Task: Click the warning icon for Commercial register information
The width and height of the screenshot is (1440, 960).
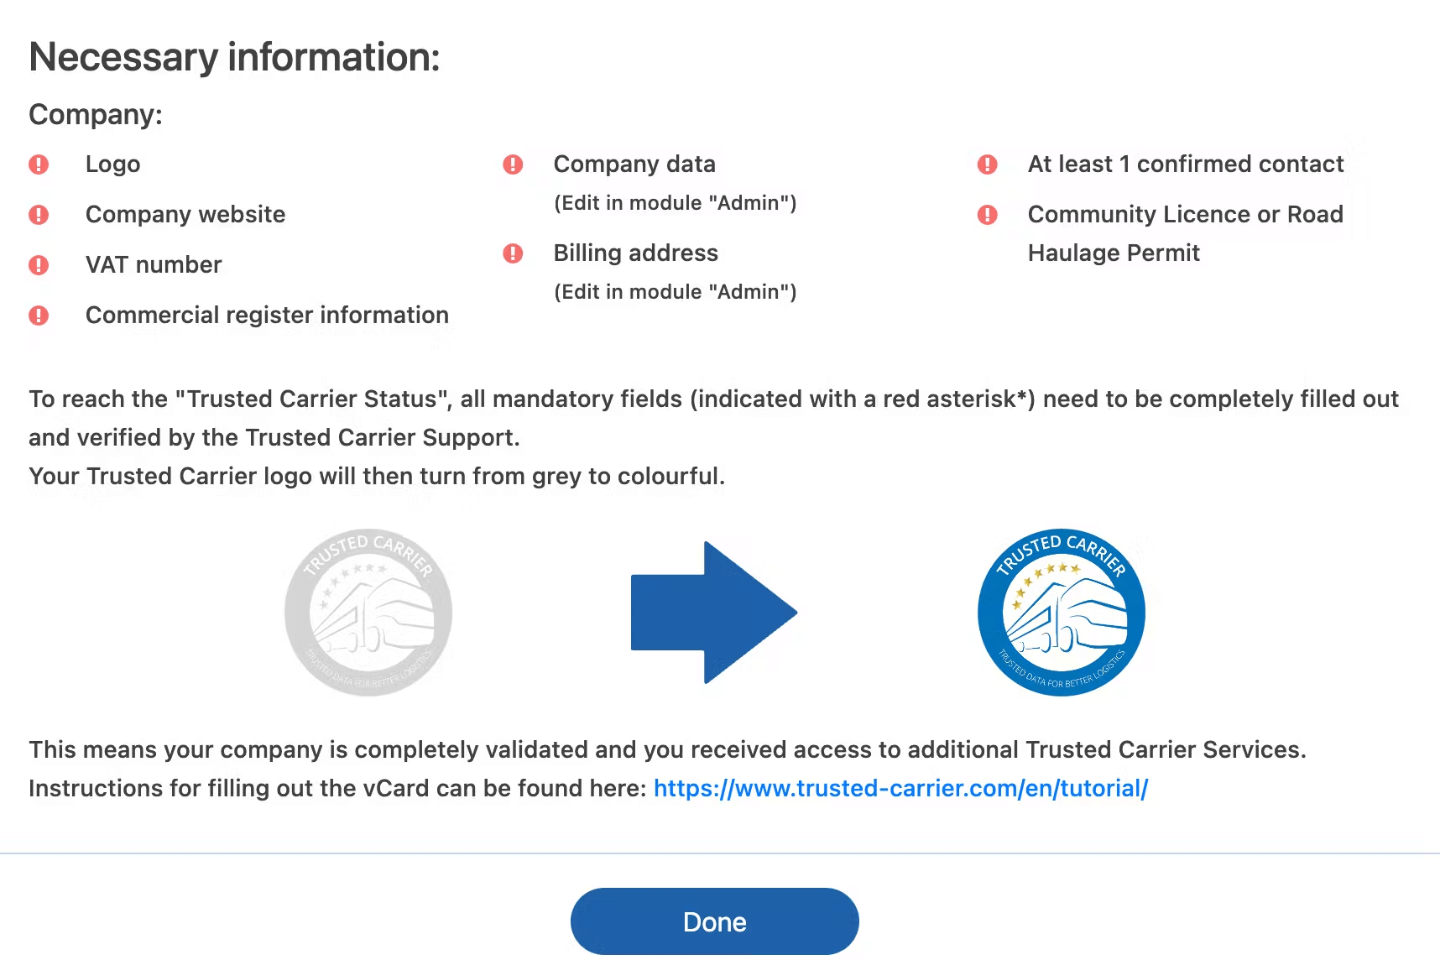Action: click(x=38, y=316)
